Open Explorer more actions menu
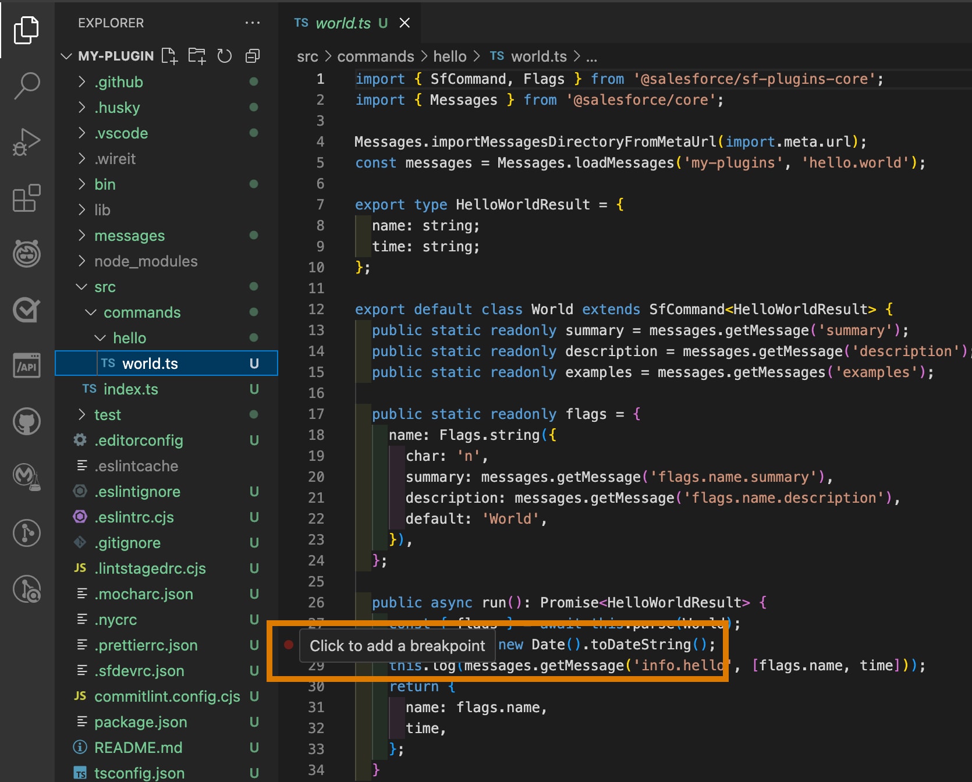The height and width of the screenshot is (782, 972). [253, 23]
